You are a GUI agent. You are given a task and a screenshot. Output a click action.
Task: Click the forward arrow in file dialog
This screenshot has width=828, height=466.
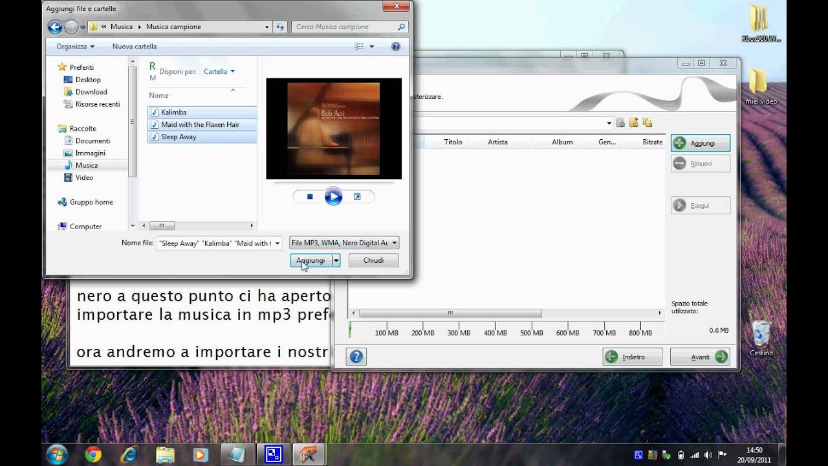[71, 27]
